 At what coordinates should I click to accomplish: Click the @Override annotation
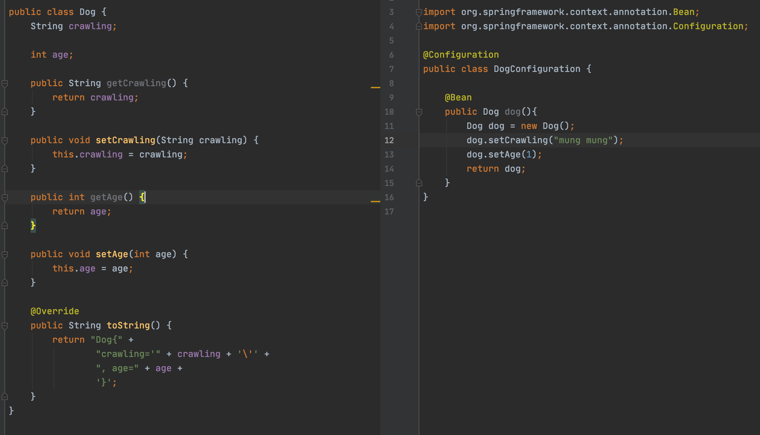pyautogui.click(x=55, y=311)
